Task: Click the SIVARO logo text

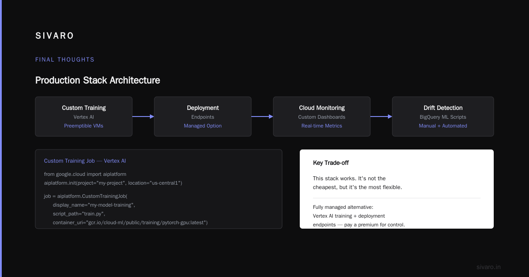Action: 55,36
